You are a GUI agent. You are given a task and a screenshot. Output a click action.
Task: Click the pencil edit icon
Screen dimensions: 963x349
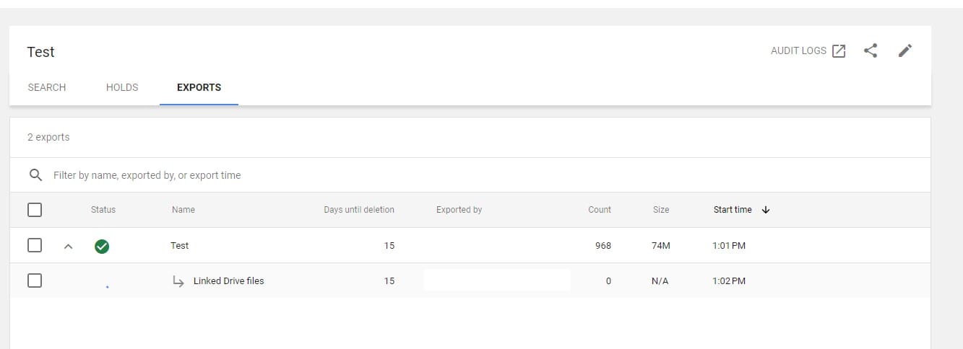tap(905, 51)
